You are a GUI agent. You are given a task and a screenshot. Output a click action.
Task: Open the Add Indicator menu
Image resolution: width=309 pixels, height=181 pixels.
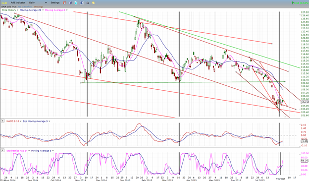pyautogui.click(x=18, y=3)
